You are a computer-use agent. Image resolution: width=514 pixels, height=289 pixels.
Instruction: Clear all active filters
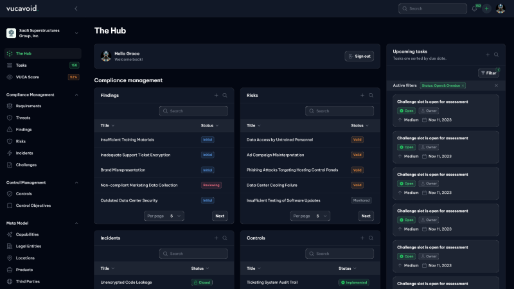tap(495, 85)
